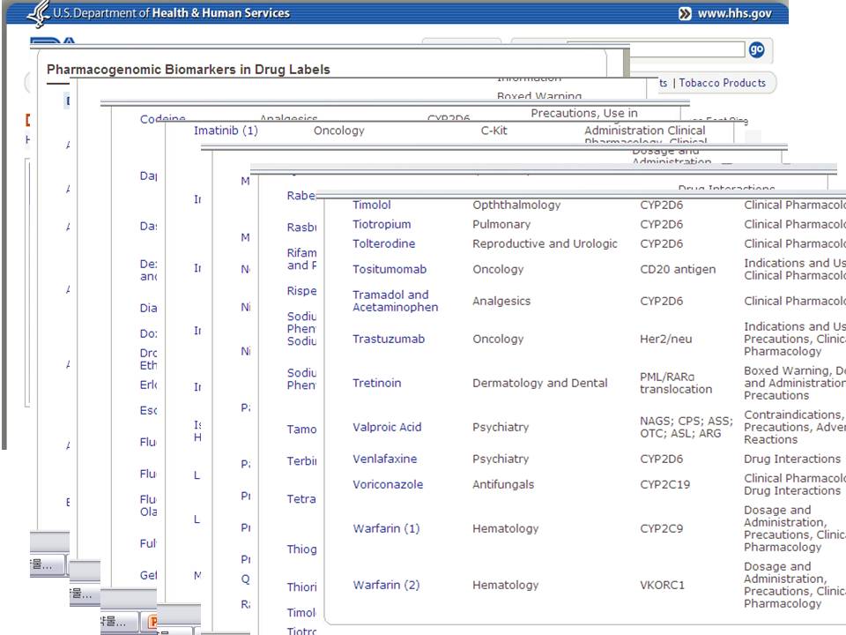Open the Imatinib (1) drug link
Viewport: 846px width, 635px height.
226,131
